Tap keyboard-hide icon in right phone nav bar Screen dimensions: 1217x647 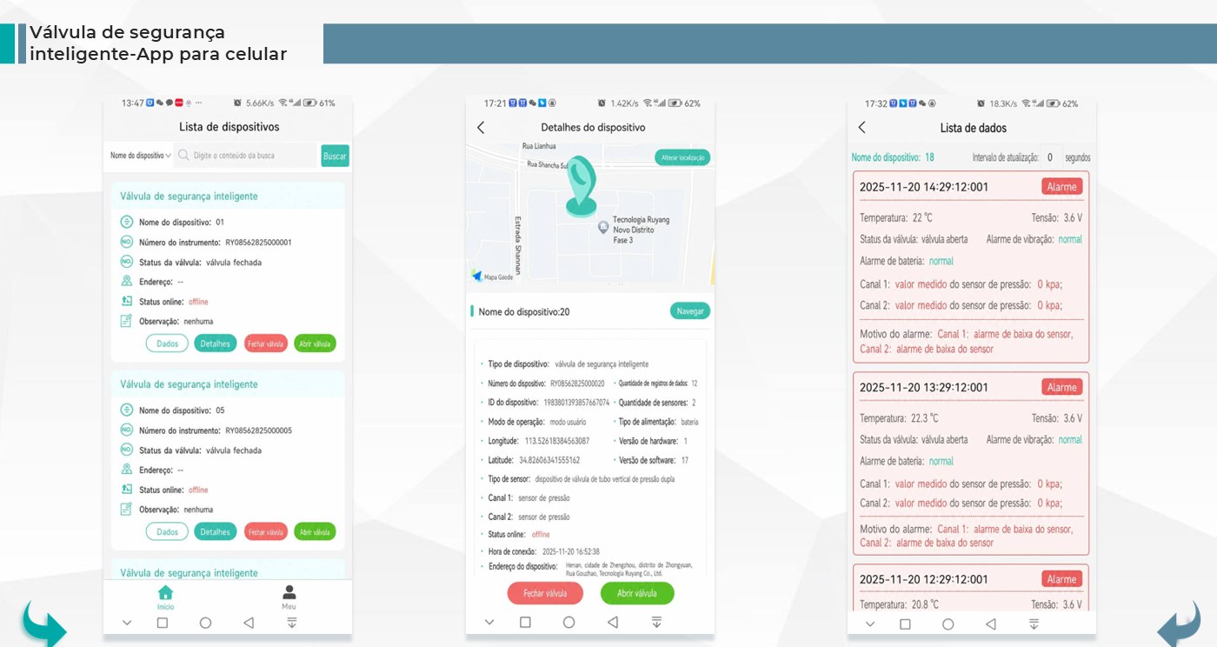pyautogui.click(x=1034, y=624)
